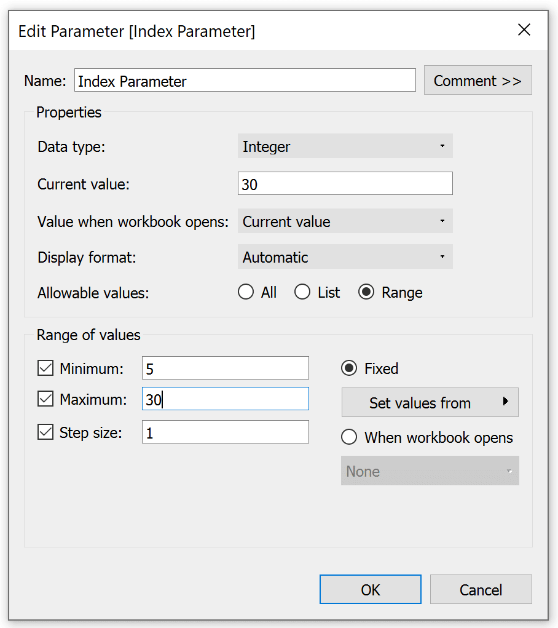Click the Step size input field

click(226, 432)
